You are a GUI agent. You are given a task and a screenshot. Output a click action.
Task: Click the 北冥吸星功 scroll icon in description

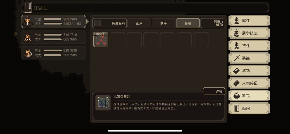coord(103,103)
